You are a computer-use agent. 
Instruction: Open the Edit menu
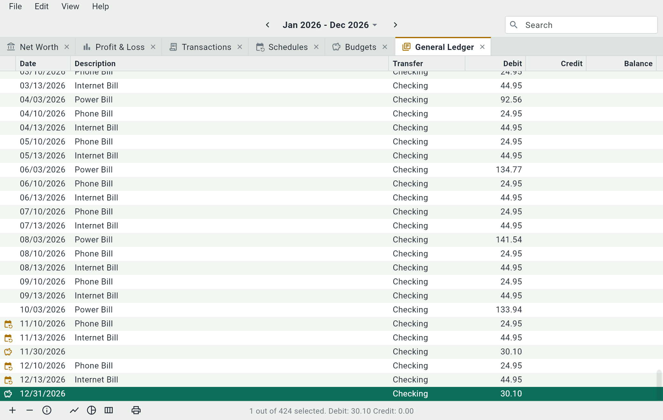(41, 6)
